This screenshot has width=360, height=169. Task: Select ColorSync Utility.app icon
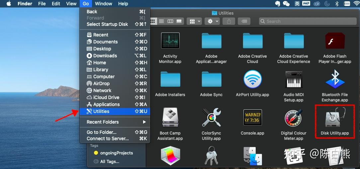coord(211,118)
